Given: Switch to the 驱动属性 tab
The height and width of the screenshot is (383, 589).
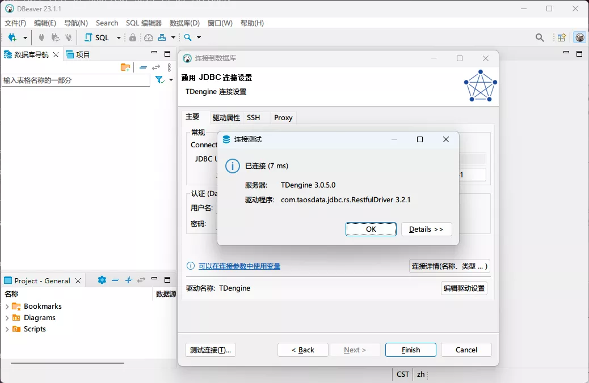Looking at the screenshot, I should point(226,118).
